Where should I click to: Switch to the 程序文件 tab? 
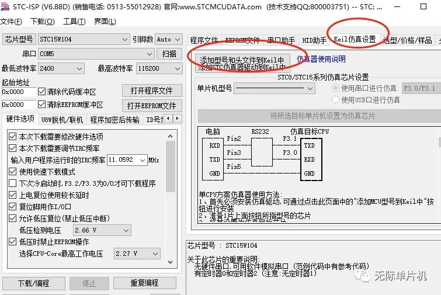pyautogui.click(x=204, y=40)
